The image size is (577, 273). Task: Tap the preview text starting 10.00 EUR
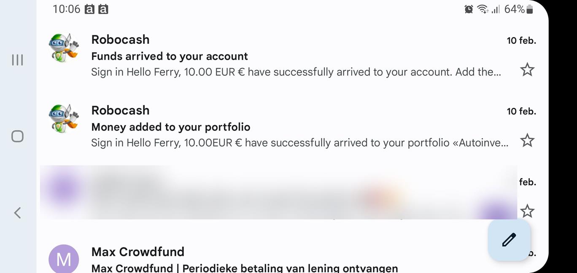[295, 72]
